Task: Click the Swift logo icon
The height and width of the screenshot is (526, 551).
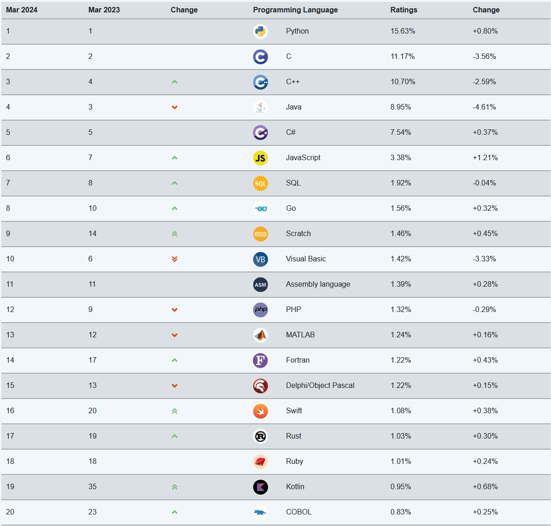Action: tap(260, 411)
